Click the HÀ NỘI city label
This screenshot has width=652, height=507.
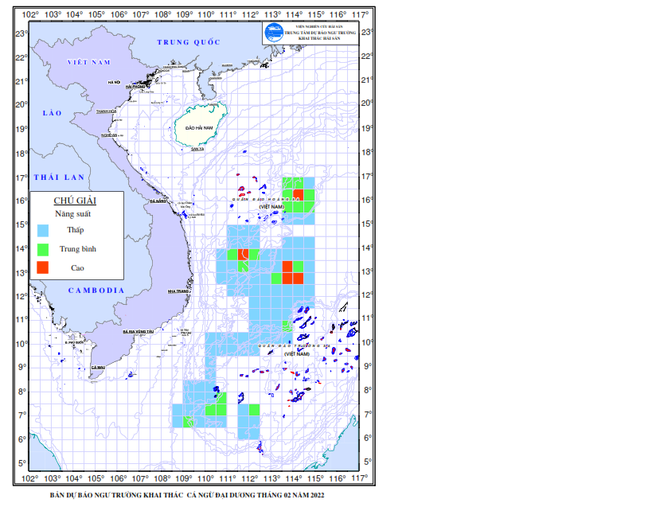(114, 82)
